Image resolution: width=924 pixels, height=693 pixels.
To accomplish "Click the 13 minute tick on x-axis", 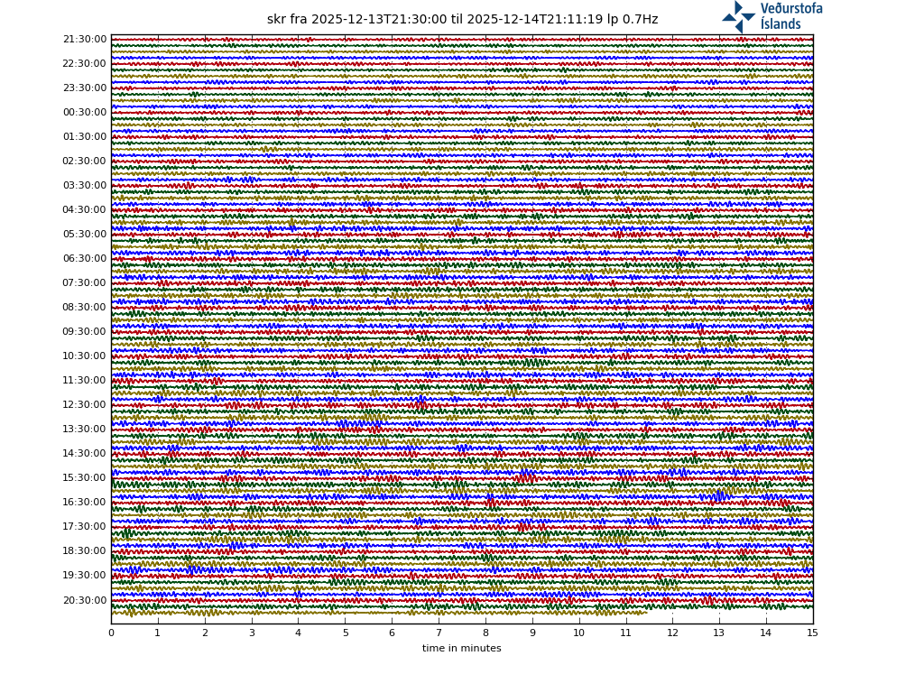I will pos(719,633).
